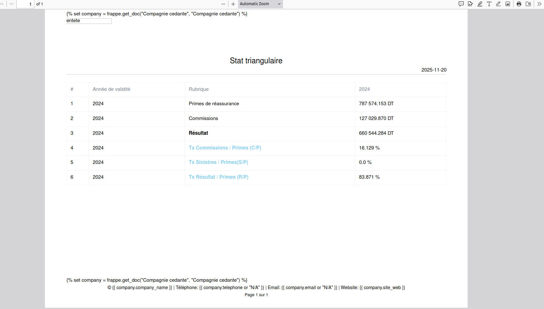
Task: Activate the highlight tool
Action: point(480,4)
